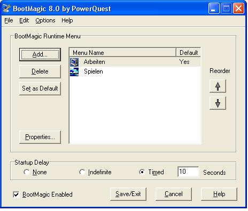Click the BootMagic title bar app icon

7,9
